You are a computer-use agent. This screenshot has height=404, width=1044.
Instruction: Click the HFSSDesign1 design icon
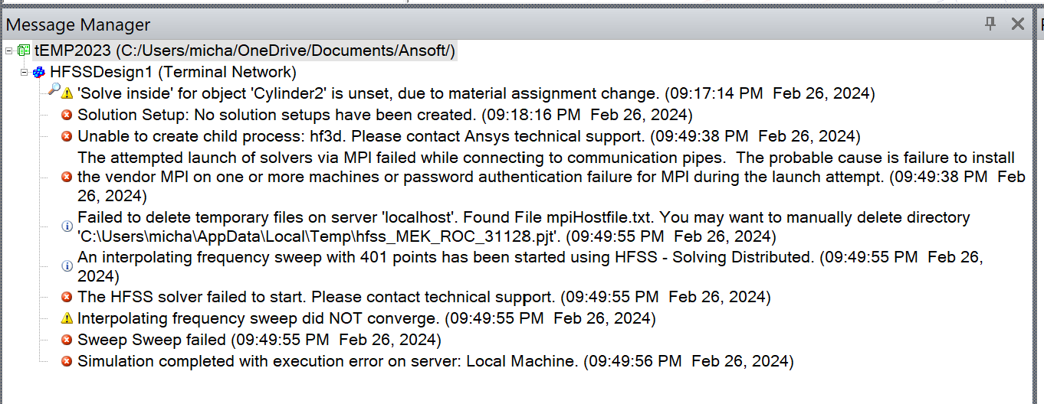pyautogui.click(x=38, y=73)
